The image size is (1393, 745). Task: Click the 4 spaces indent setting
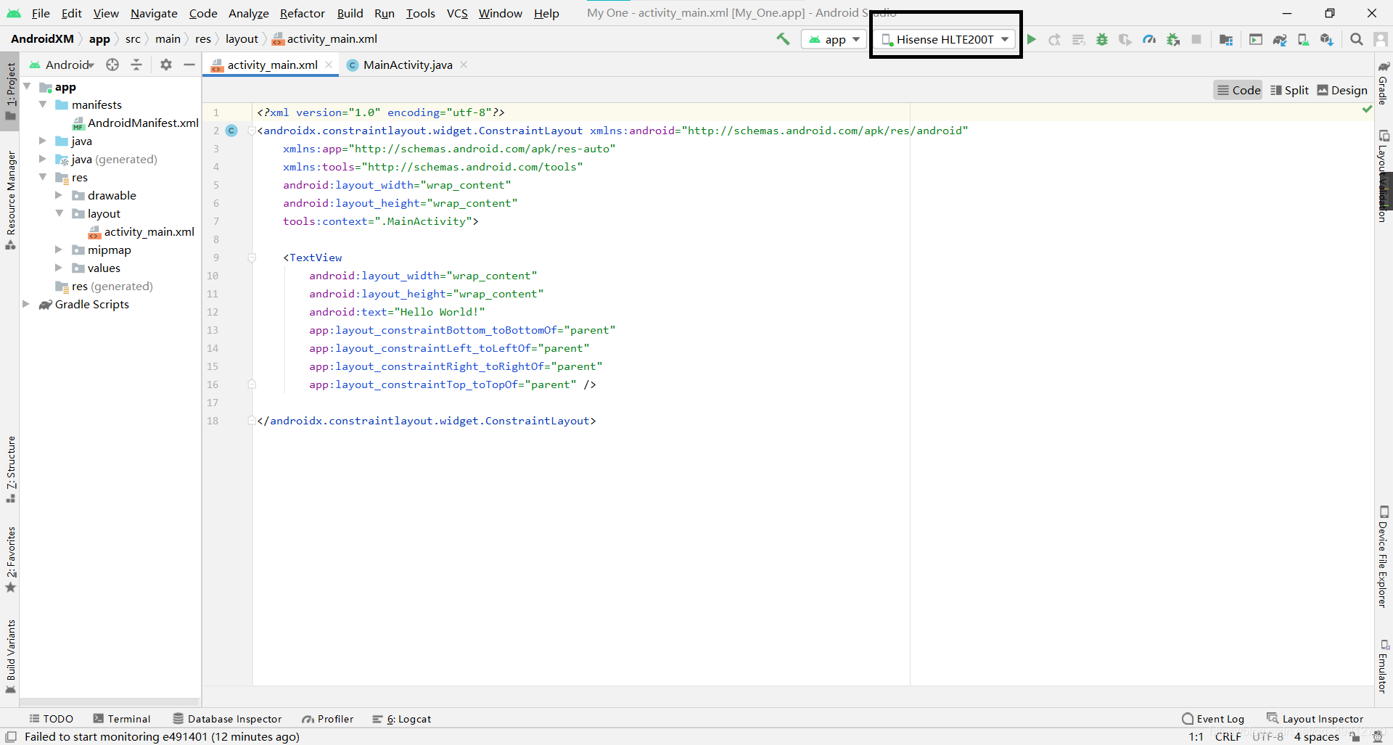click(x=1316, y=736)
